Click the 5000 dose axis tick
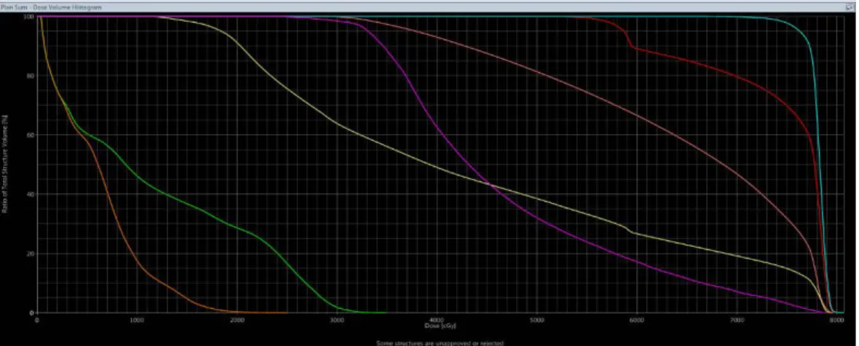 (x=536, y=320)
